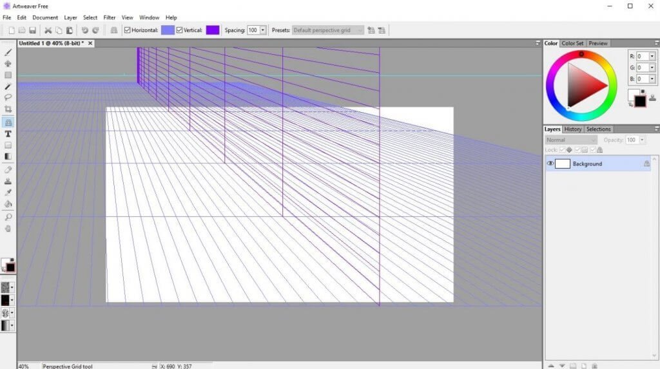Open a file using toolbar icon
The height and width of the screenshot is (369, 660).
[x=22, y=30]
